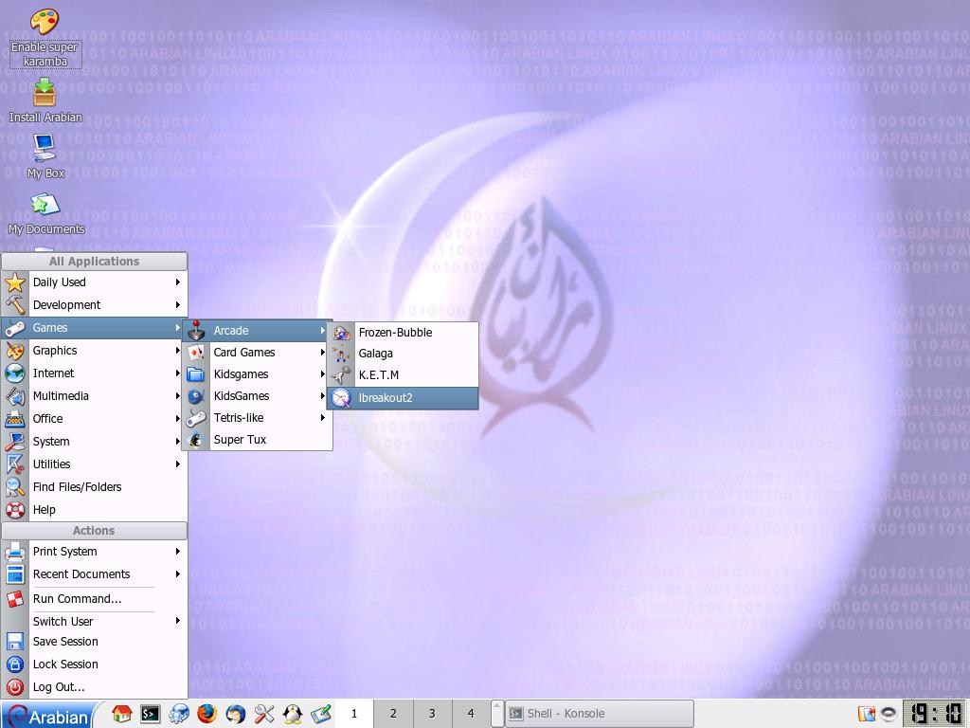Expand the Card Games submenu arrow

[x=323, y=353]
